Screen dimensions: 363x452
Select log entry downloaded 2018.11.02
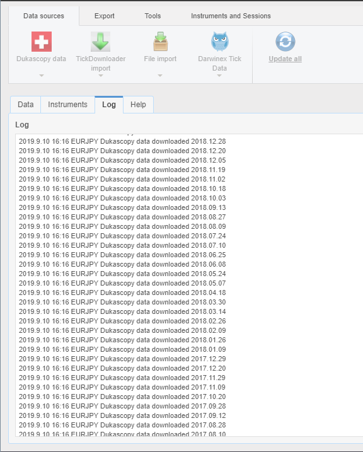click(122, 179)
